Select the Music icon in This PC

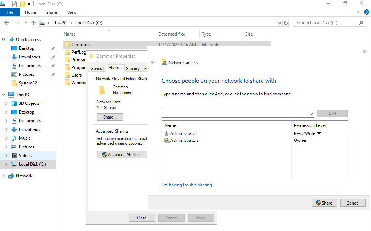[x=14, y=138]
